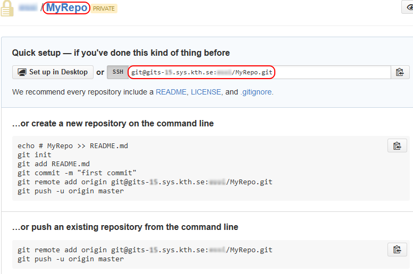Click the PRIVATE label badge

104,8
